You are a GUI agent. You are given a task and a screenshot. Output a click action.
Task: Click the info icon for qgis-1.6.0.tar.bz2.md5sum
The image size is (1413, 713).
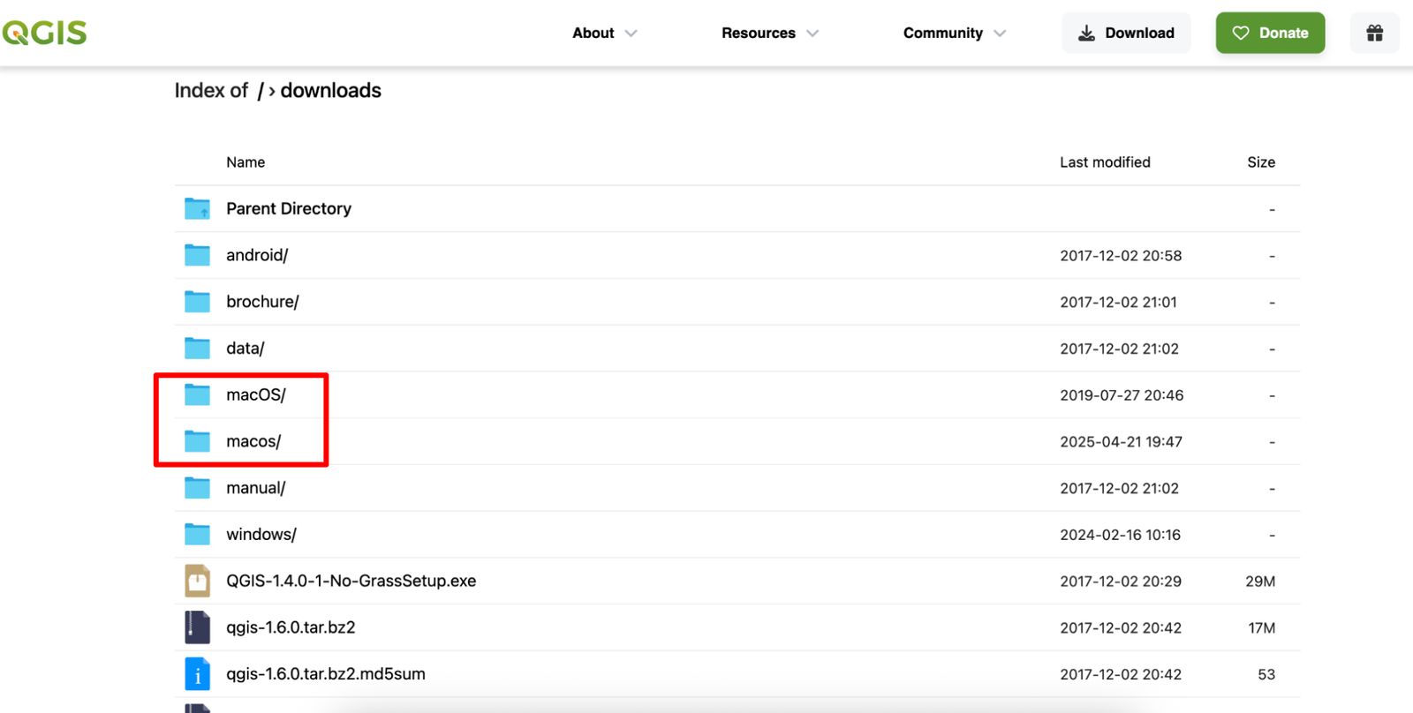pyautogui.click(x=197, y=674)
